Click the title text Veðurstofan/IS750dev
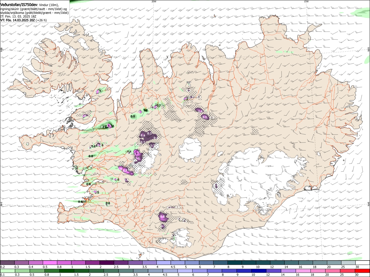The height and width of the screenshot is (277, 370). [x=19, y=5]
